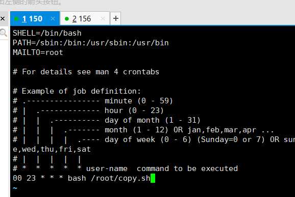Click the '# Example of job definition:' line

tap(77, 91)
